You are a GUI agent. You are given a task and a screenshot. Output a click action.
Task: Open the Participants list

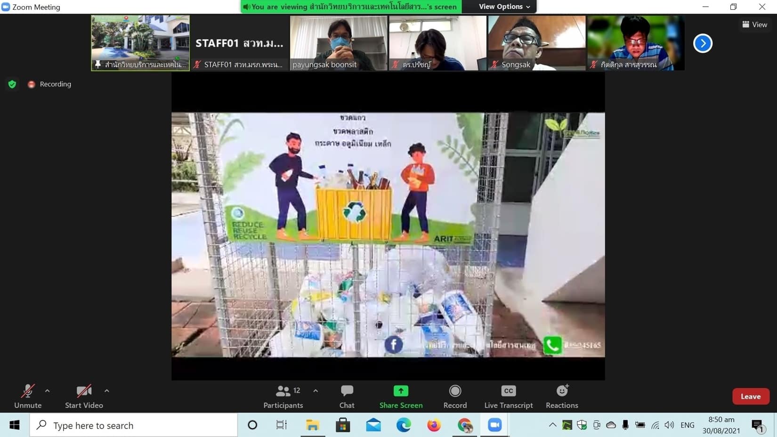pyautogui.click(x=283, y=396)
